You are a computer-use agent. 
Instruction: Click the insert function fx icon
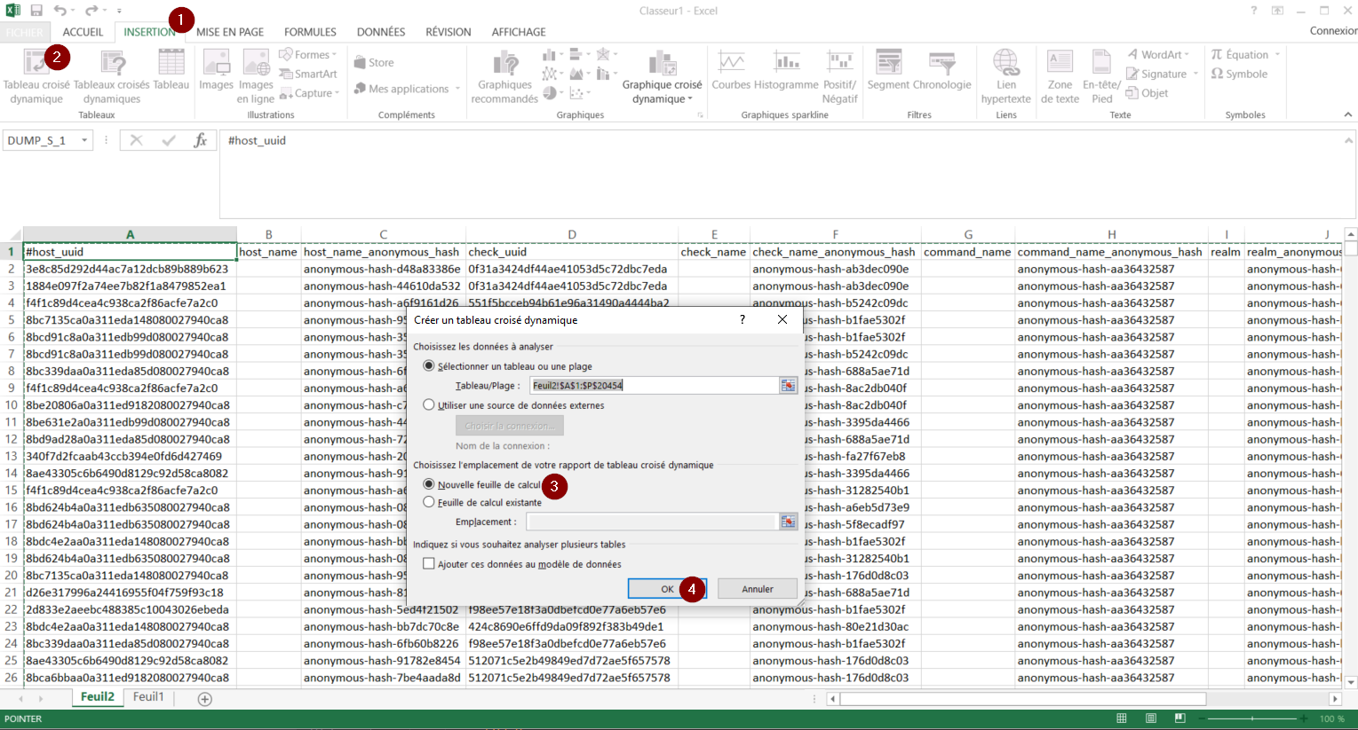click(201, 140)
